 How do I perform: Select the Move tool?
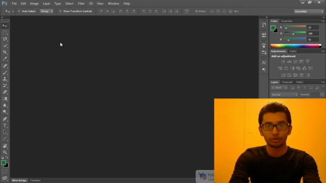point(5,26)
